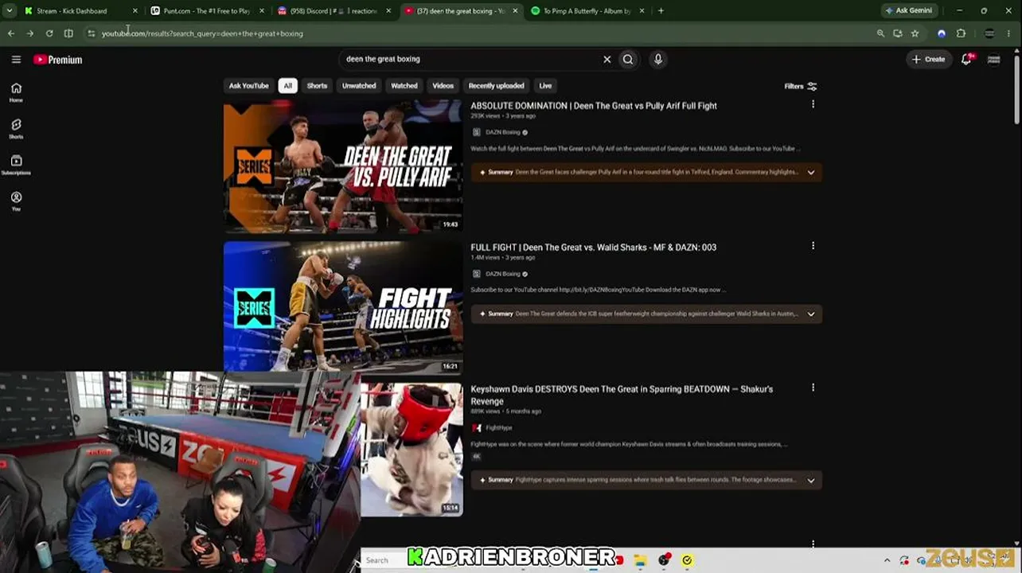Viewport: 1022px width, 573px height.
Task: Click the browser address bar
Action: (x=478, y=33)
